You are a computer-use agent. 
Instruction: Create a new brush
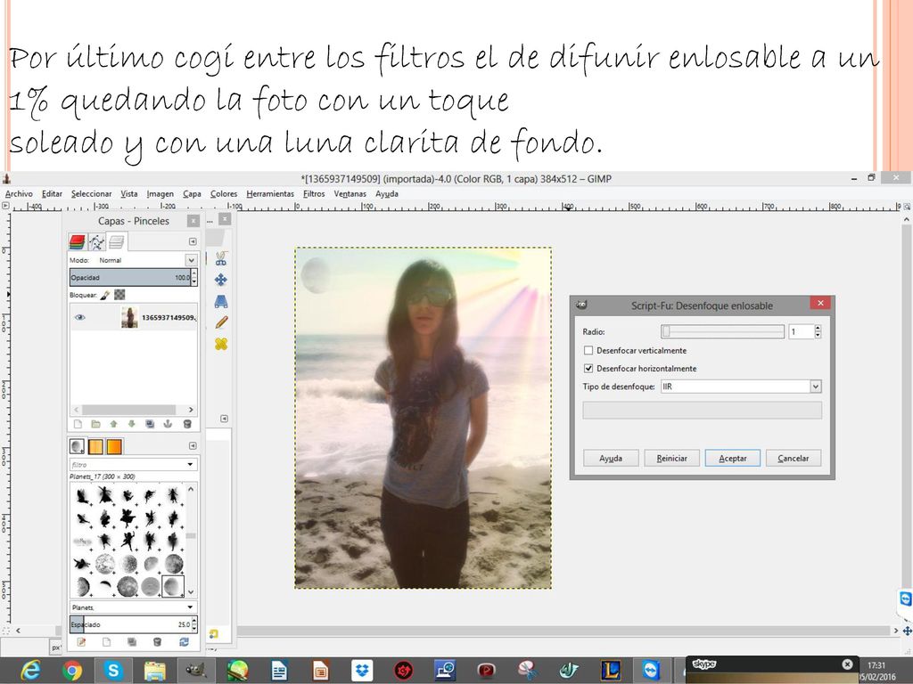click(107, 642)
